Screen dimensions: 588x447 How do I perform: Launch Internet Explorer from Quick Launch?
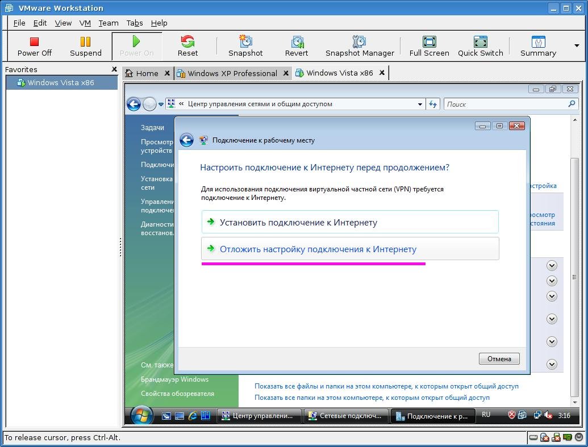pyautogui.click(x=193, y=416)
